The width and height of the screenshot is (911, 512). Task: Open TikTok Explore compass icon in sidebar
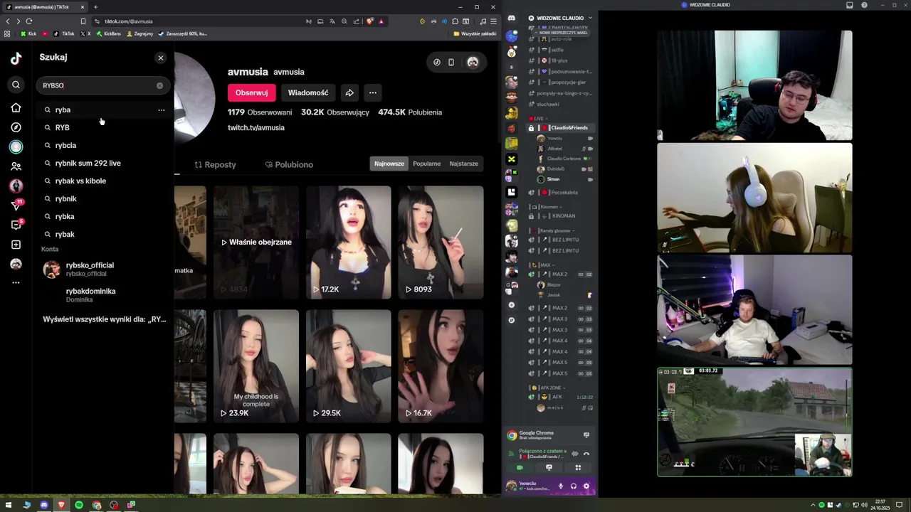pyautogui.click(x=16, y=127)
